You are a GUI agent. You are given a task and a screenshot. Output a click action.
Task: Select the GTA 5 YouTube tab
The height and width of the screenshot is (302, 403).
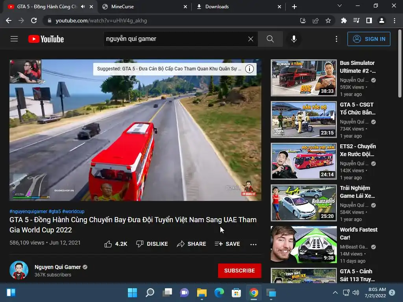(x=47, y=7)
